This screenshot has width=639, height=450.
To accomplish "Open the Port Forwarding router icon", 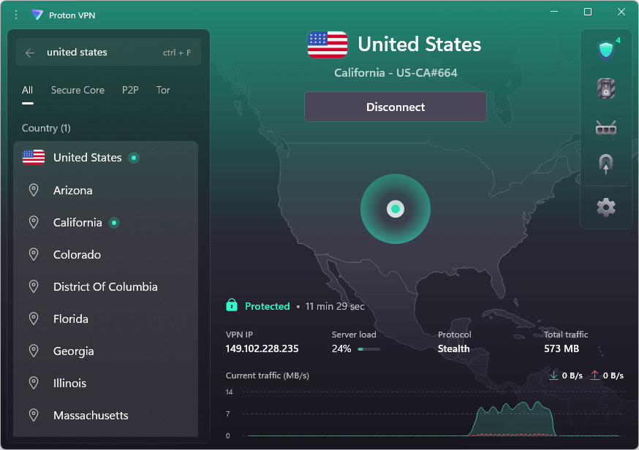I will click(605, 129).
